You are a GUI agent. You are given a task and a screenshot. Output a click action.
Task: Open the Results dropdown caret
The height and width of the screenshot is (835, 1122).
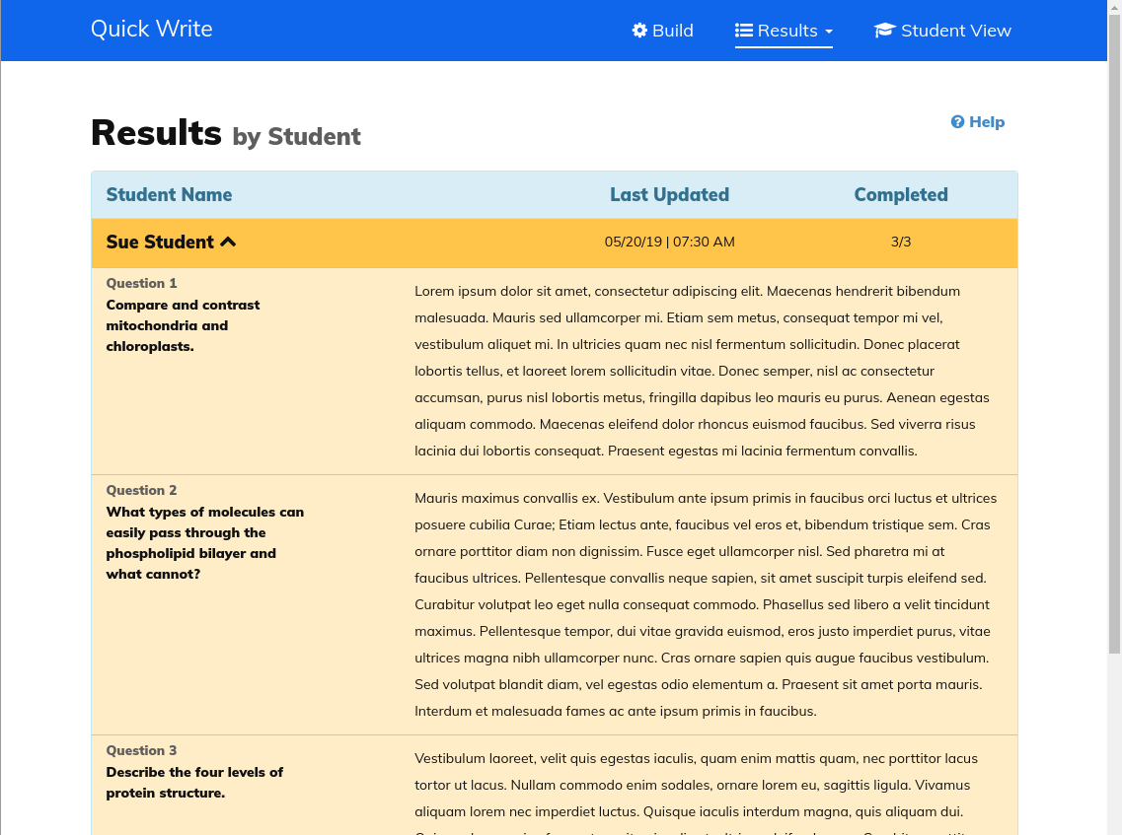pyautogui.click(x=829, y=32)
